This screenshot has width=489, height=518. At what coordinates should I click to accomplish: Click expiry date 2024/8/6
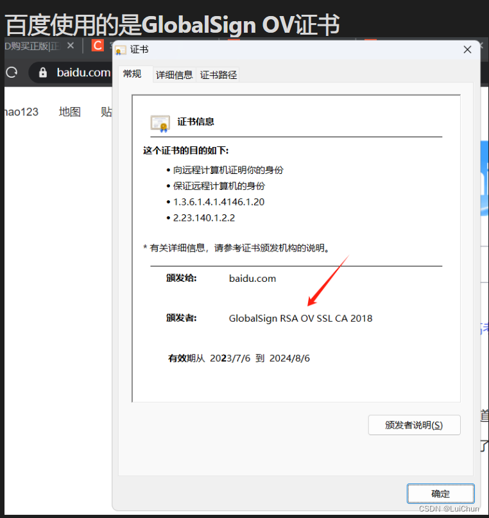tap(289, 358)
